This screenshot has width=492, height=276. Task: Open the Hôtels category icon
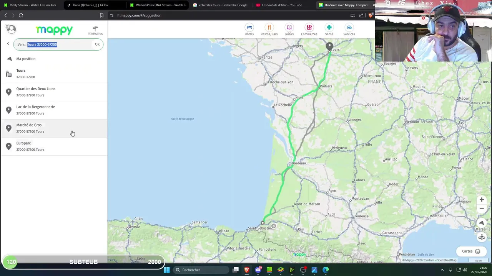tap(249, 28)
